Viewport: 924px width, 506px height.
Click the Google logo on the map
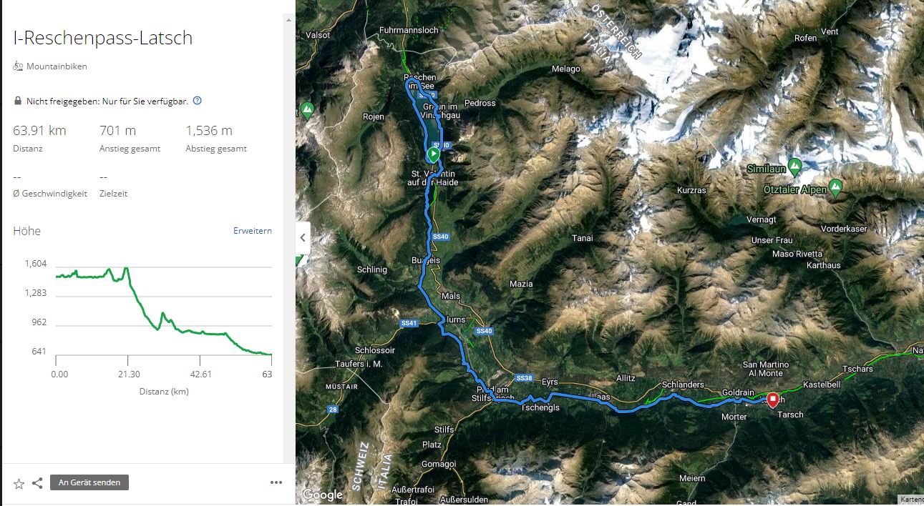coord(322,494)
